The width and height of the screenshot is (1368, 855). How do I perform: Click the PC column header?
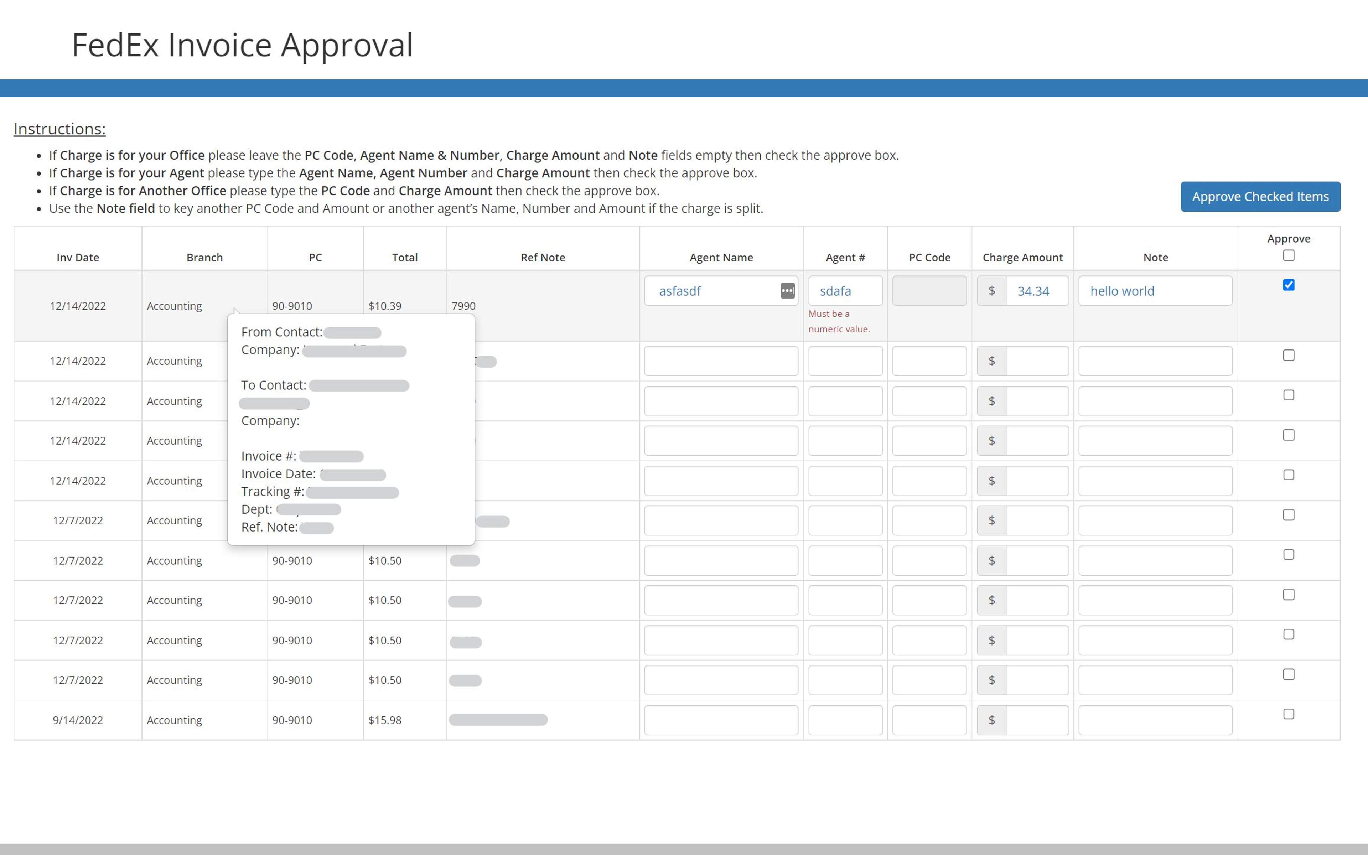click(x=315, y=257)
